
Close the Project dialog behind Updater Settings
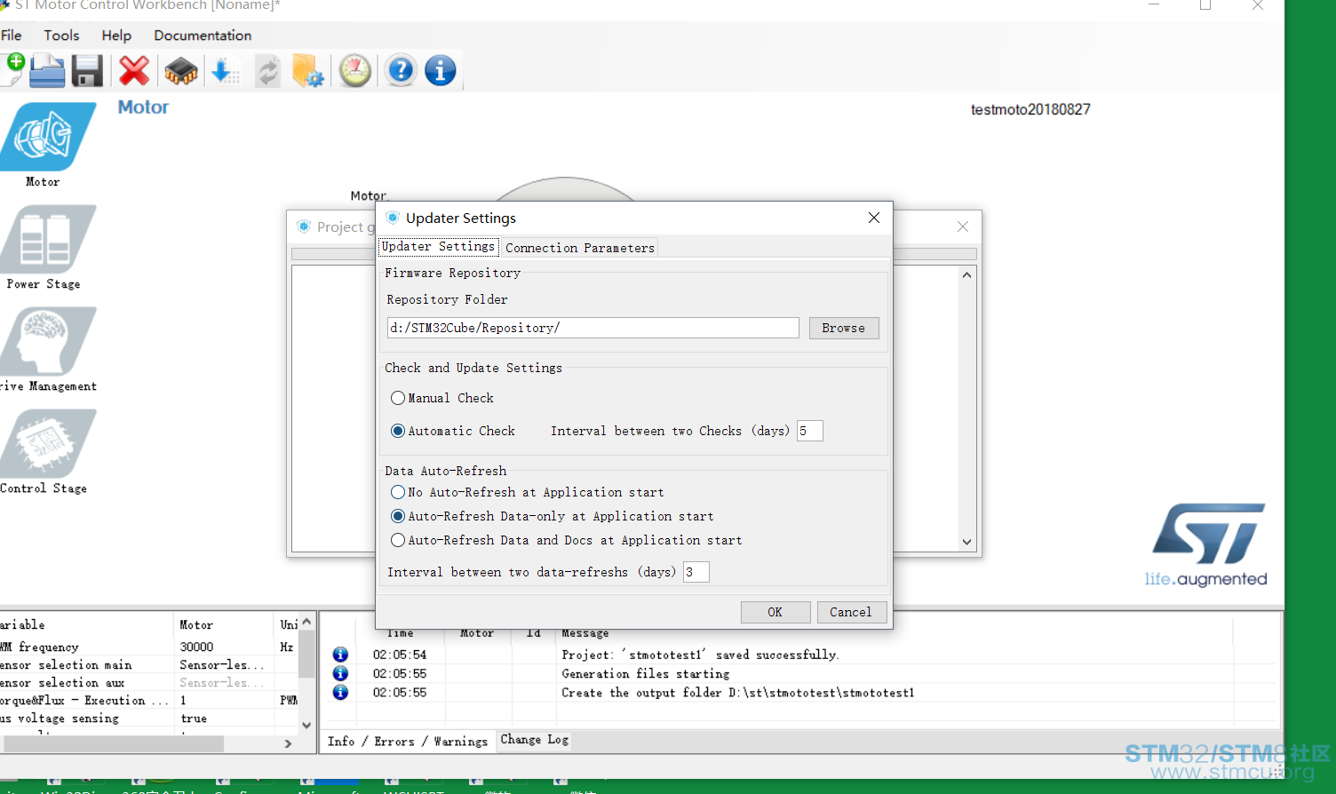pos(963,226)
